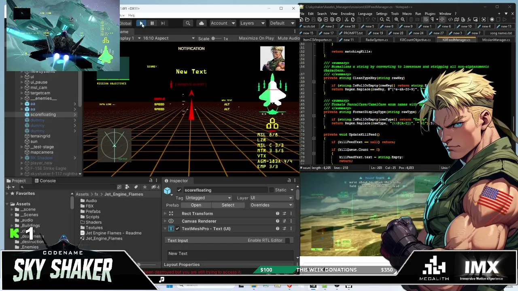
Task: Open the Default layout dropdown
Action: click(282, 23)
